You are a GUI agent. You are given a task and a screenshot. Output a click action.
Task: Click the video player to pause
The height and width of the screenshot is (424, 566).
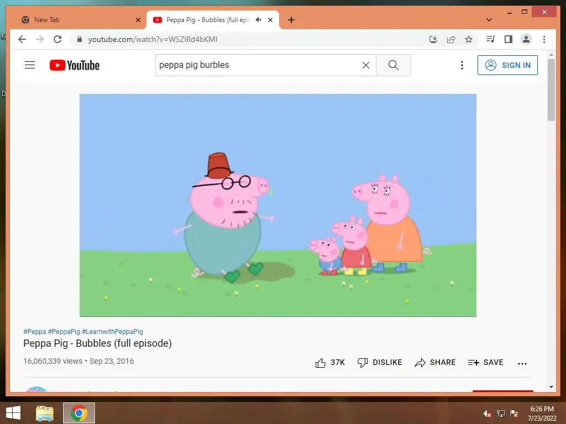click(278, 205)
